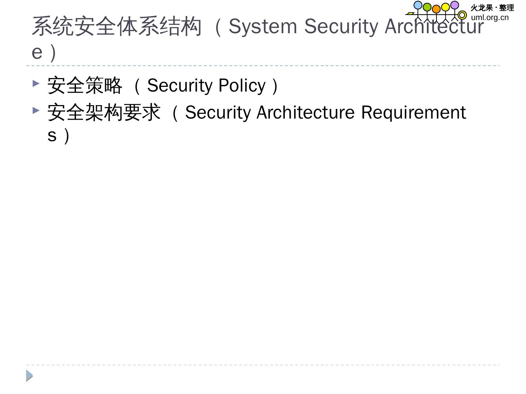
Task: Open the uml.org.cn link
Action: tap(489, 17)
